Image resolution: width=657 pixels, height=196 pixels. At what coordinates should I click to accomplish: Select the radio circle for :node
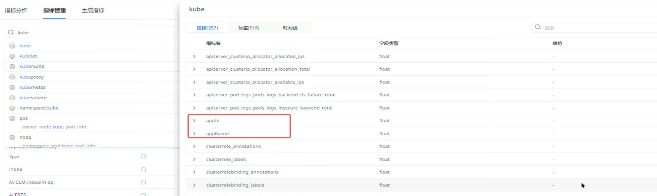[x=143, y=170]
